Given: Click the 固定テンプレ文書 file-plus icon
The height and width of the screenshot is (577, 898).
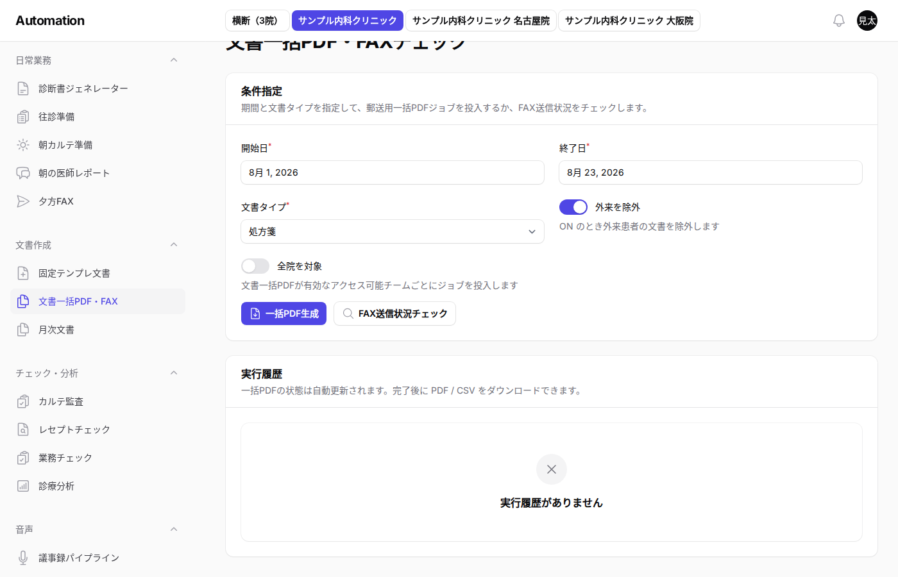Looking at the screenshot, I should click(x=23, y=273).
